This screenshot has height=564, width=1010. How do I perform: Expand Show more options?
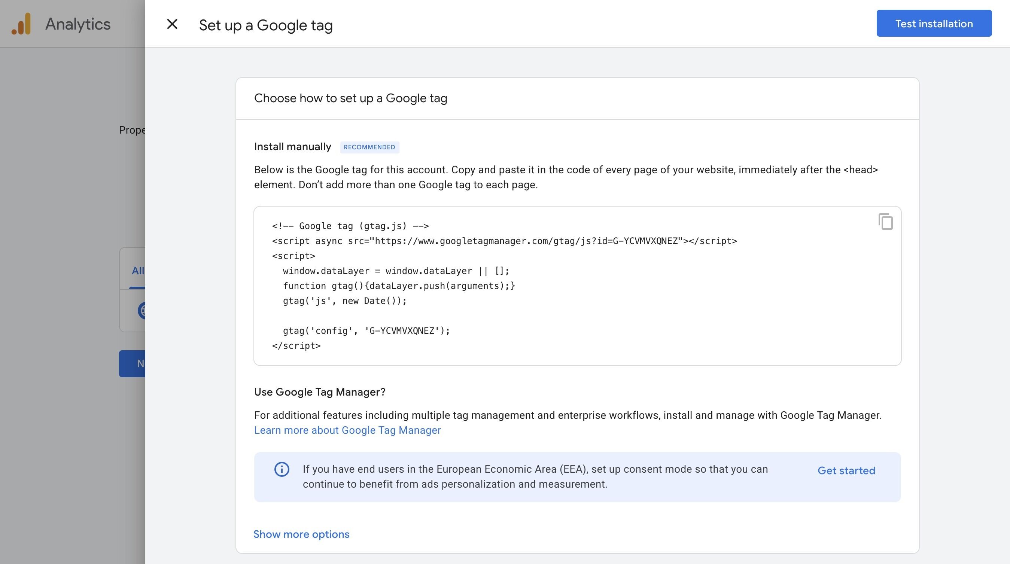[x=301, y=534]
